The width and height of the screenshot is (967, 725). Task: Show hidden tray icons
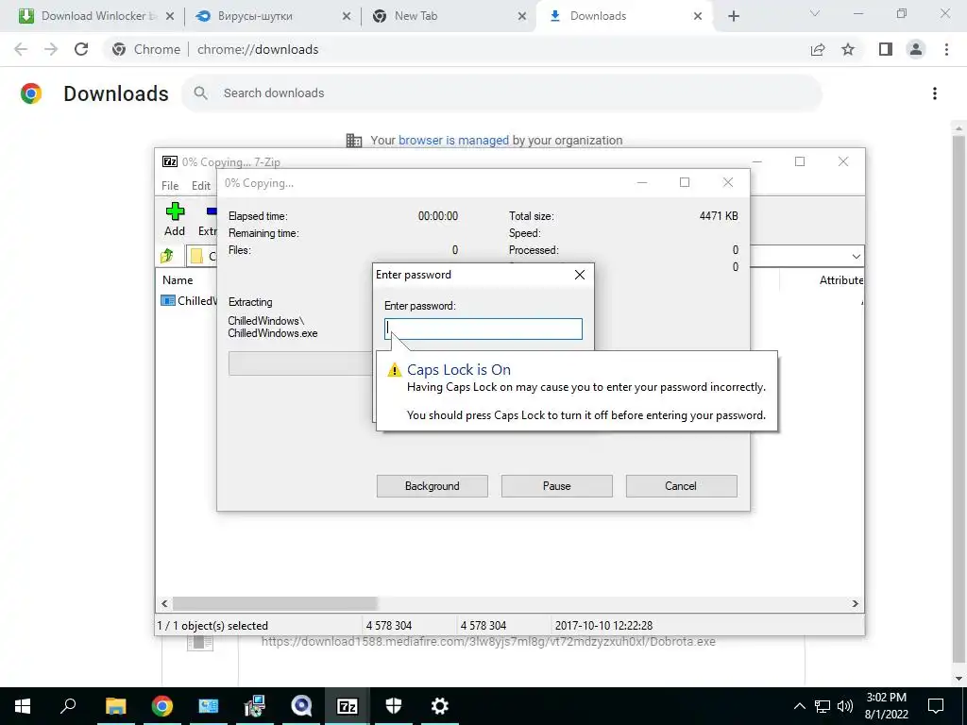click(799, 706)
